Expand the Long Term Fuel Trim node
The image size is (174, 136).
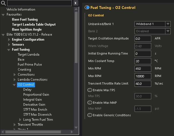21,120
